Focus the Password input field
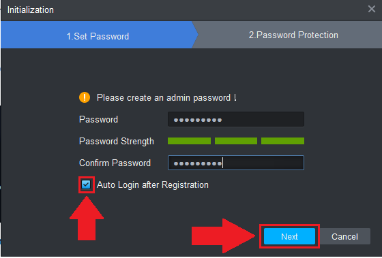 click(236, 119)
